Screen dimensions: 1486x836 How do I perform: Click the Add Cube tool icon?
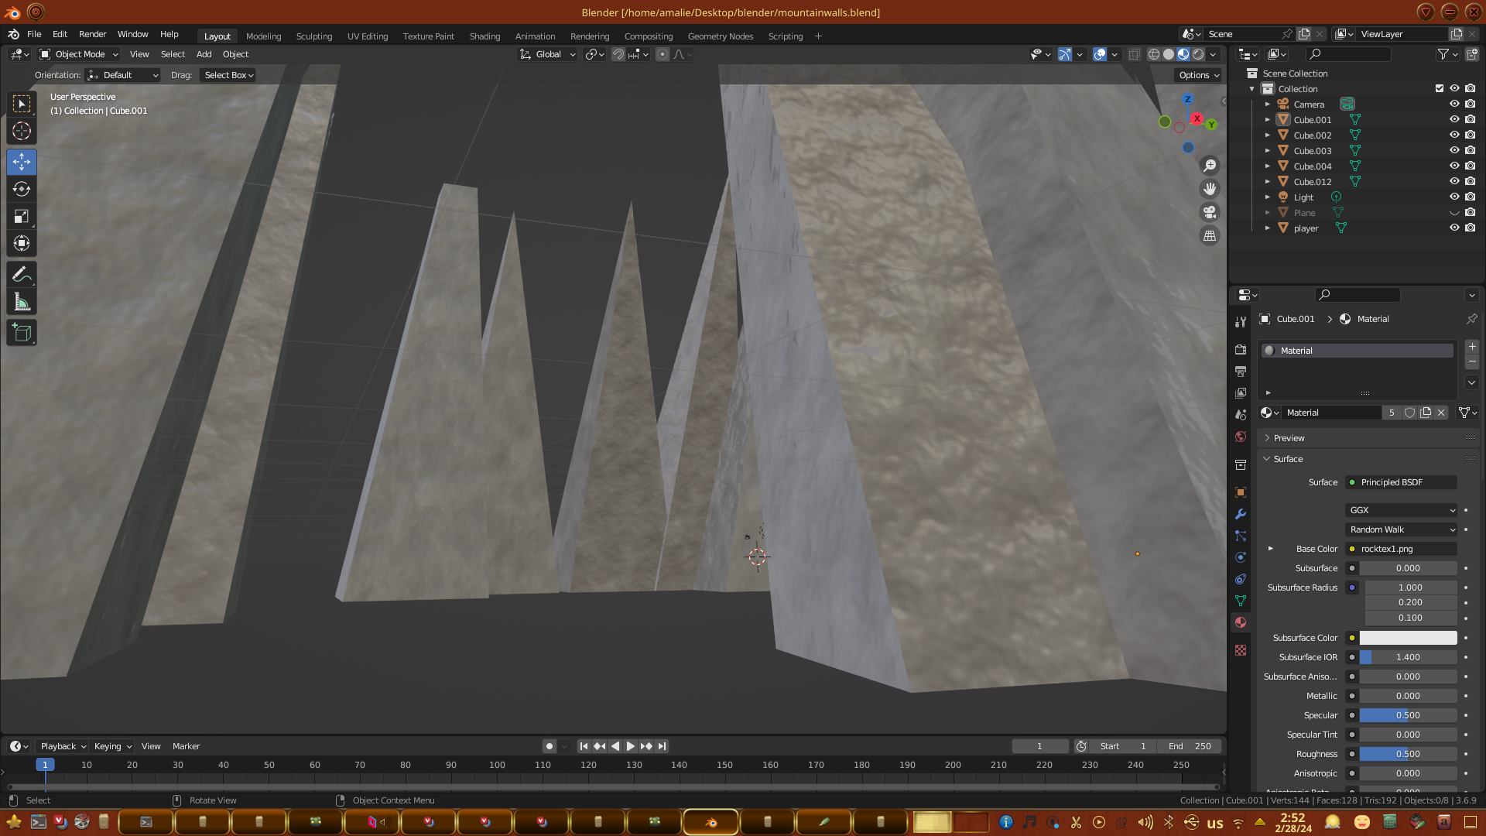click(x=22, y=333)
